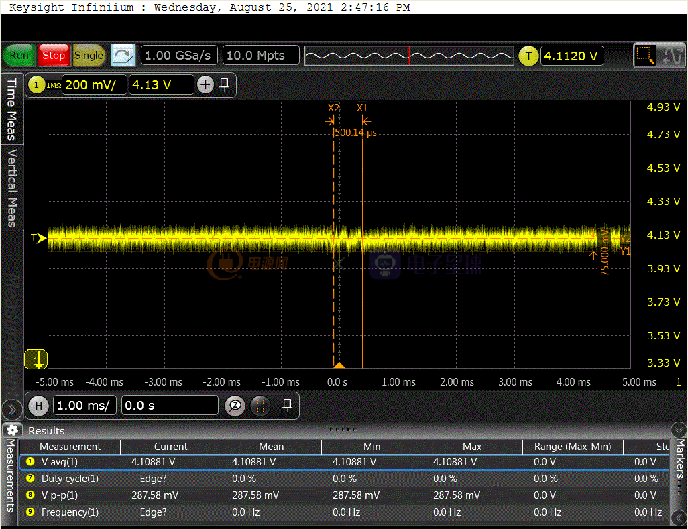Image resolution: width=688 pixels, height=529 pixels.
Task: Click the yellow T trigger icon
Action: (x=528, y=56)
